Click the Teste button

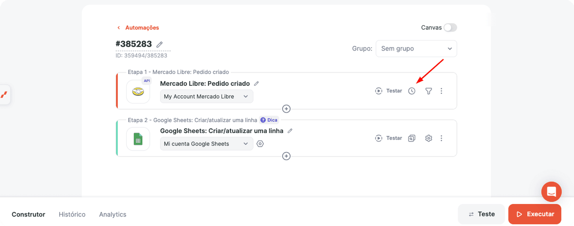tap(481, 214)
